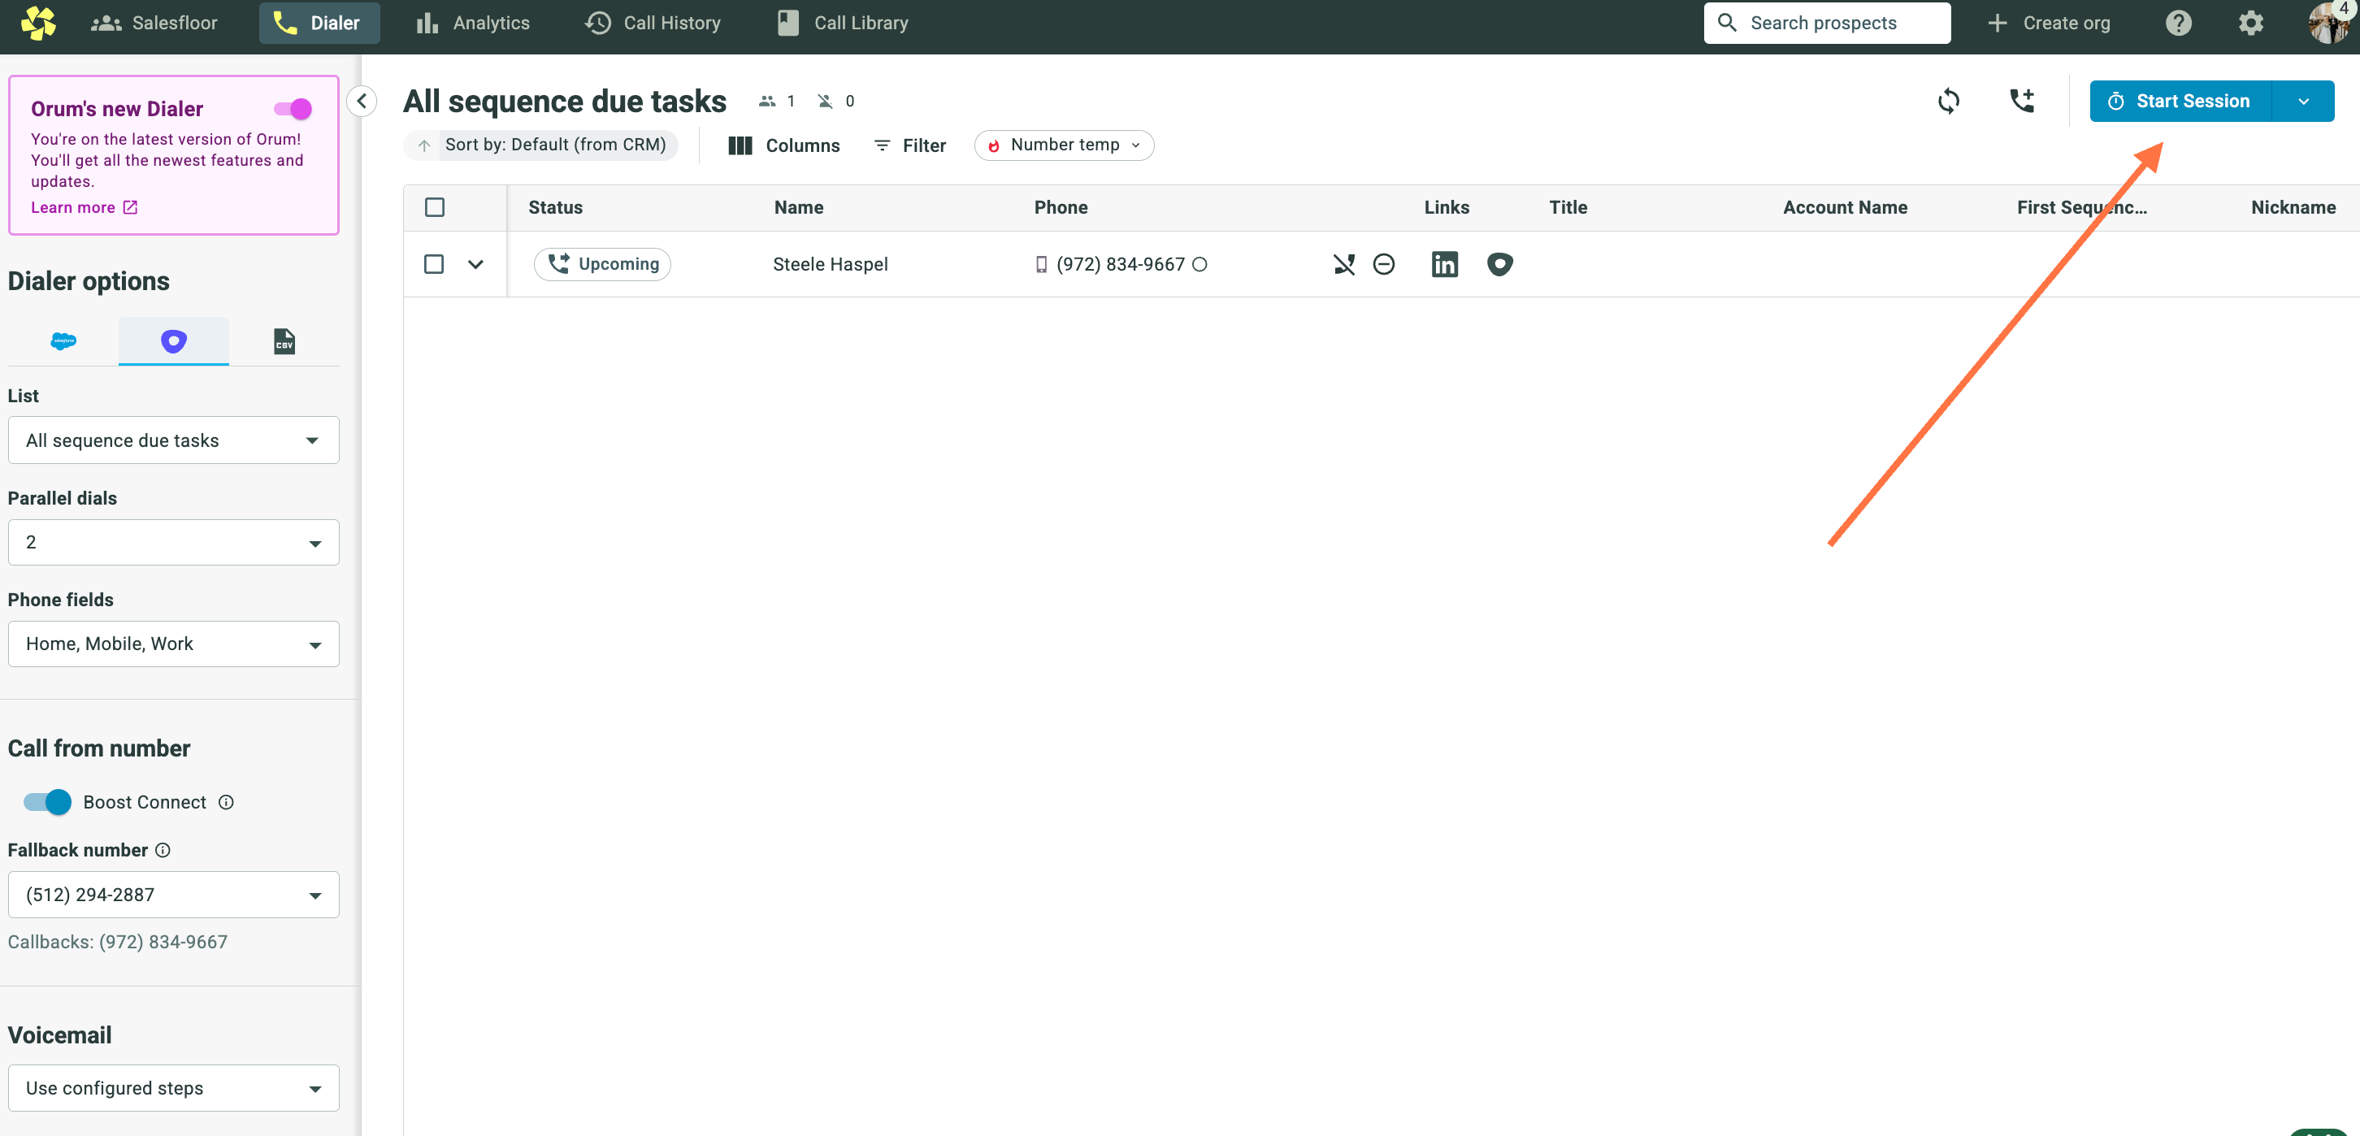Open the help question mark icon

tap(2179, 23)
